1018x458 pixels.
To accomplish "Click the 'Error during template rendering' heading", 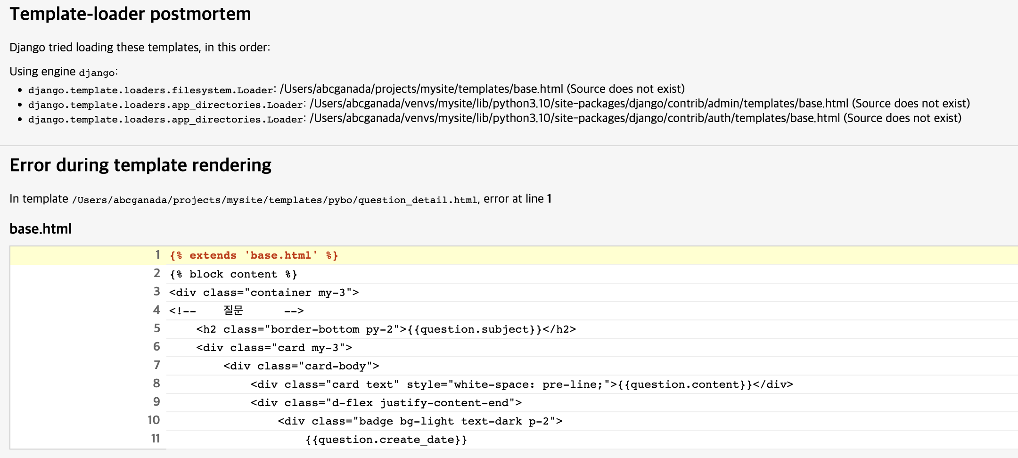I will pyautogui.click(x=140, y=165).
